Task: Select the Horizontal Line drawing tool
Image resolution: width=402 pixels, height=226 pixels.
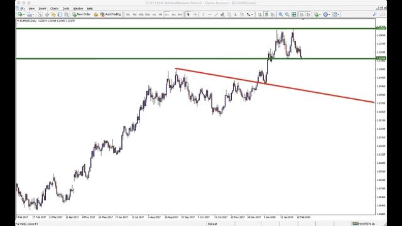Action: (209, 14)
